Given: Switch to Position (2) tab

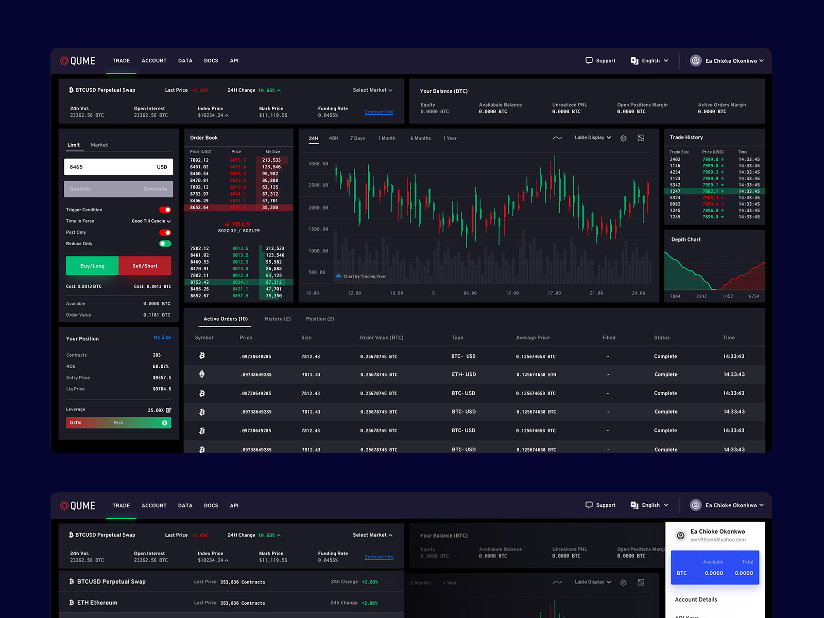Looking at the screenshot, I should 320,319.
